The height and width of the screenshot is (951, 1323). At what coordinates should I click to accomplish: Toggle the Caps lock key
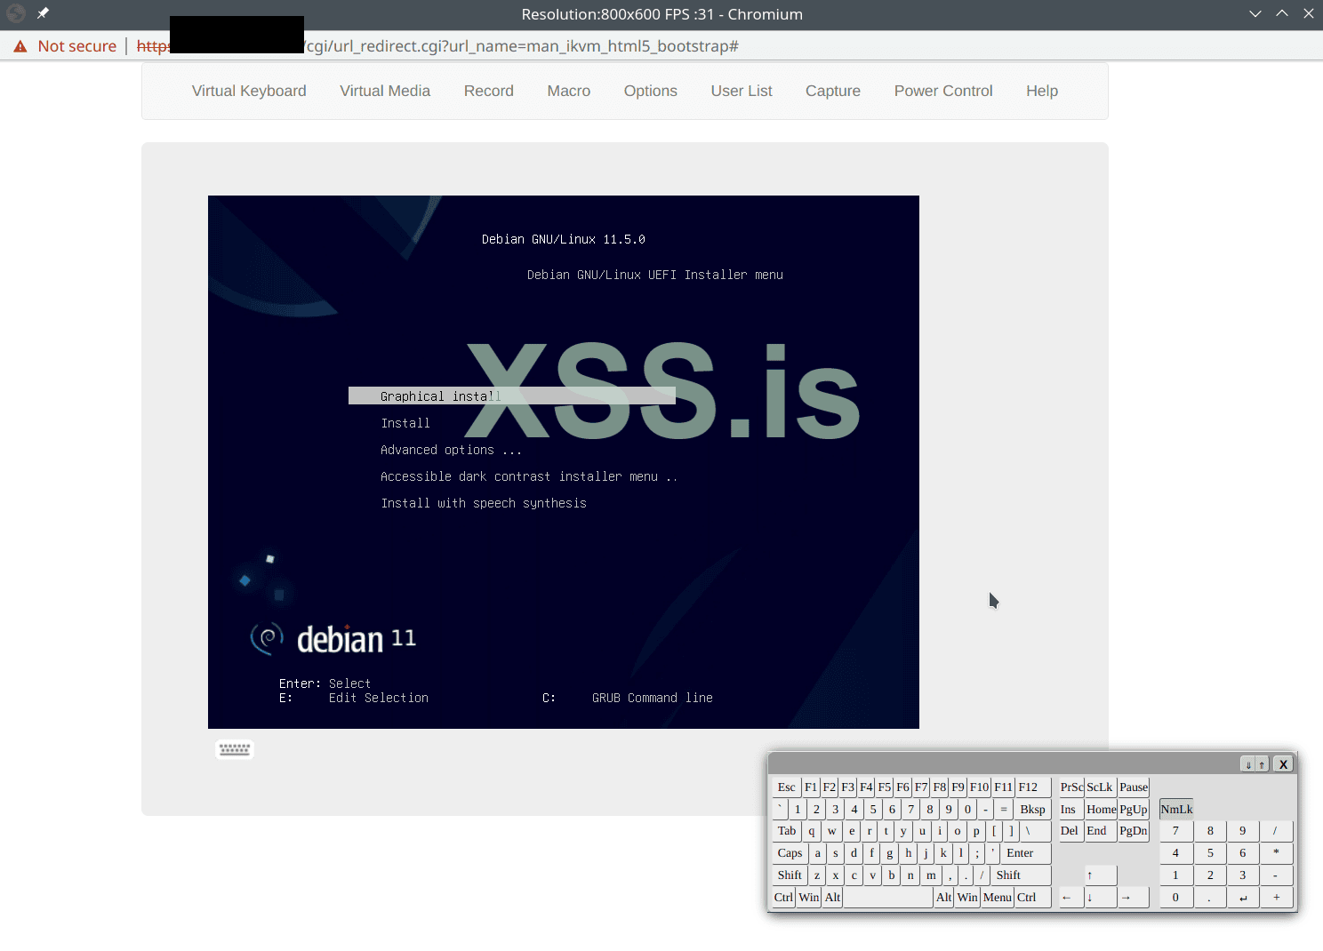point(790,853)
